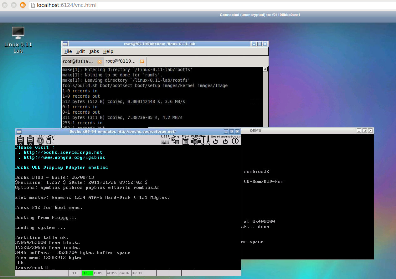
Task: Toggle the NUM lock indicator in Bochs statusbar
Action: [99, 273]
